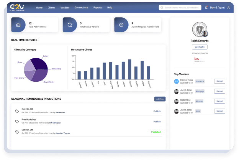
Task: Click the C2V Client to Vendor logo
Action: pyautogui.click(x=18, y=7)
